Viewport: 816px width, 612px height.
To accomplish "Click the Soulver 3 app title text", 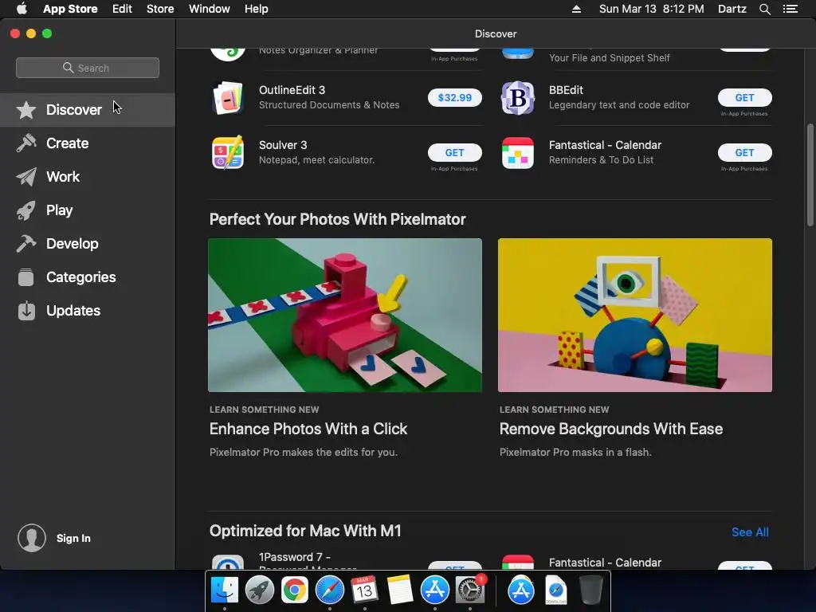I will click(283, 145).
